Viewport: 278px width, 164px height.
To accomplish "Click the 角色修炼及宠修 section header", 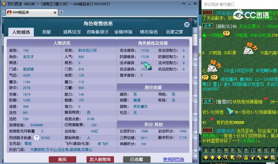I will coord(153,43).
